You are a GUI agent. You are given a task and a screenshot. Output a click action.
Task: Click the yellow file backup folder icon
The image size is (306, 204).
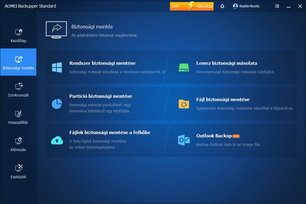pyautogui.click(x=184, y=104)
